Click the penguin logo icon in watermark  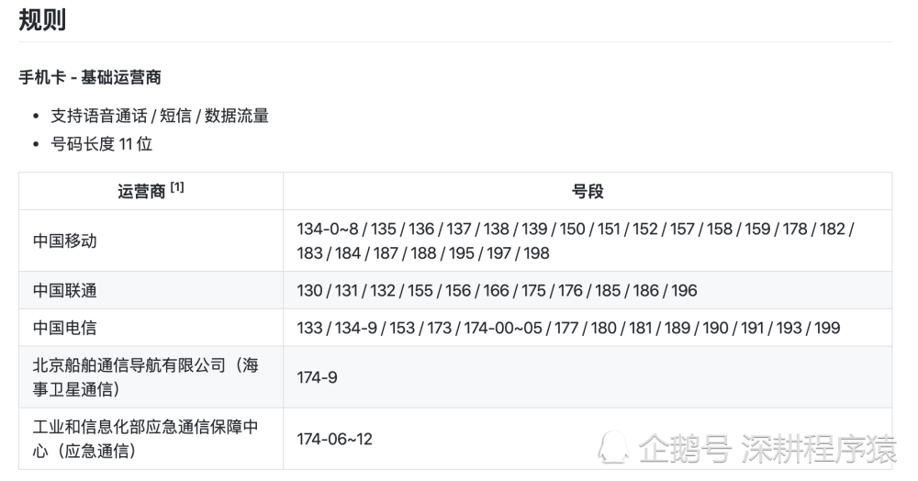click(613, 448)
